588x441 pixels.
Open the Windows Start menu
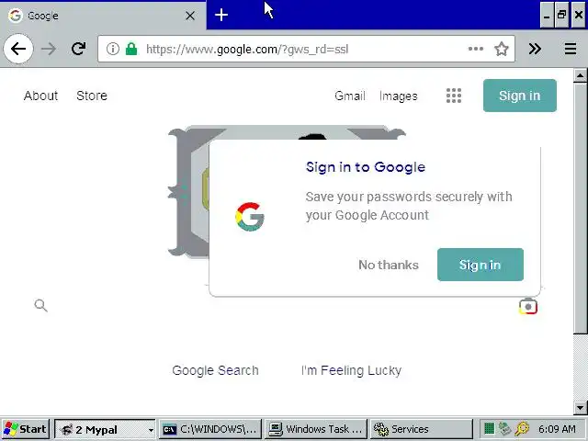click(25, 429)
